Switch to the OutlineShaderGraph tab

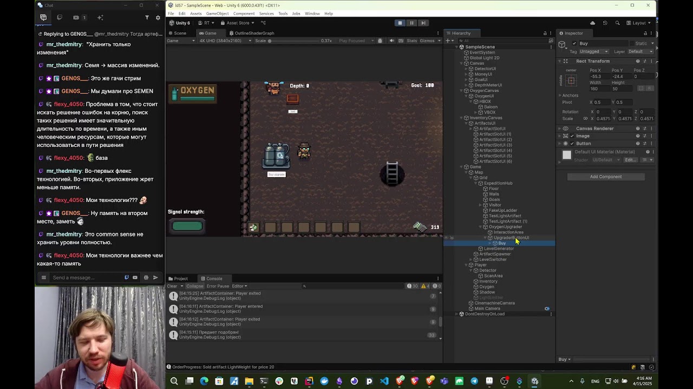pyautogui.click(x=251, y=33)
